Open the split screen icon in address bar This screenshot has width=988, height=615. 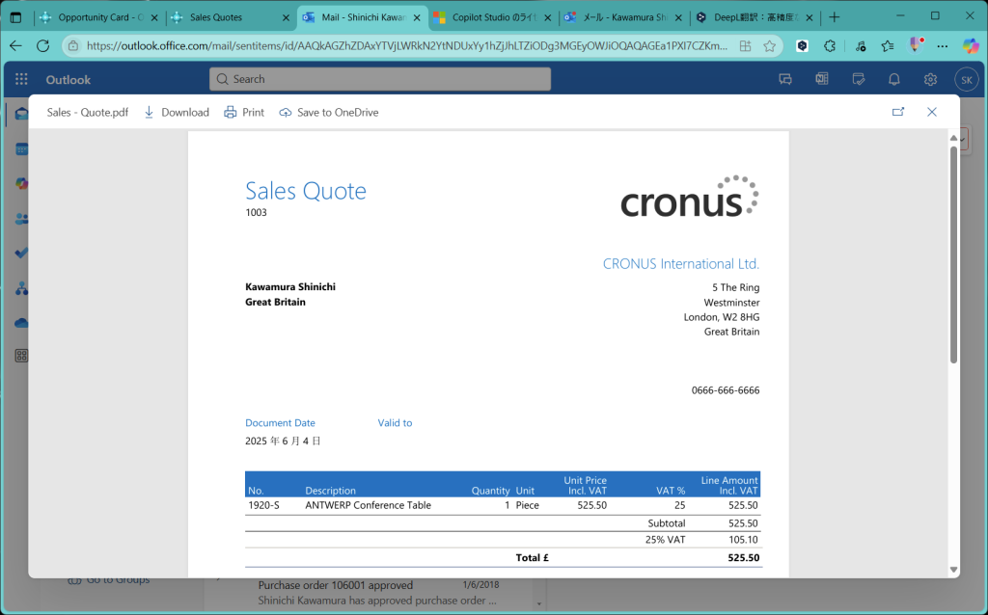pos(746,45)
